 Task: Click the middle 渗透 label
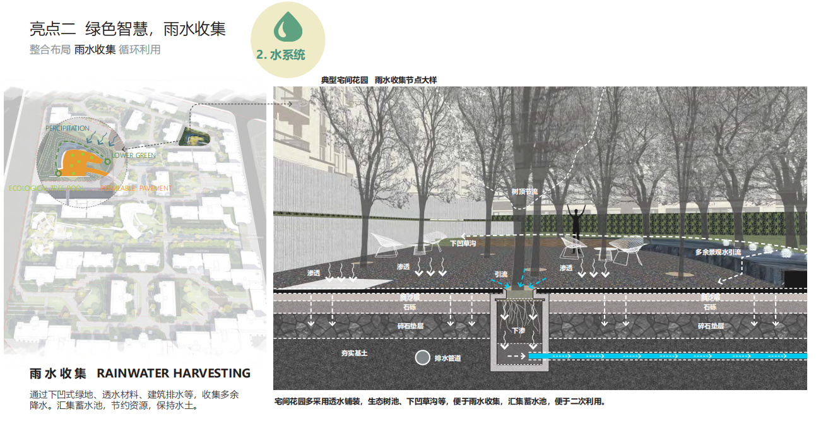coord(404,267)
